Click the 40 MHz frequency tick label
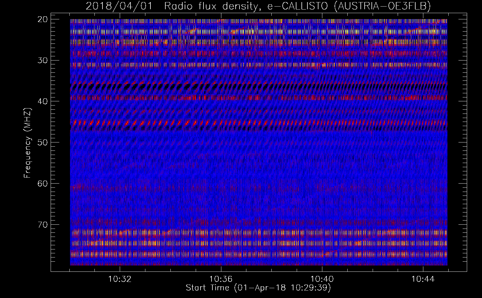Viewport: 482px width, 298px height. (x=43, y=101)
